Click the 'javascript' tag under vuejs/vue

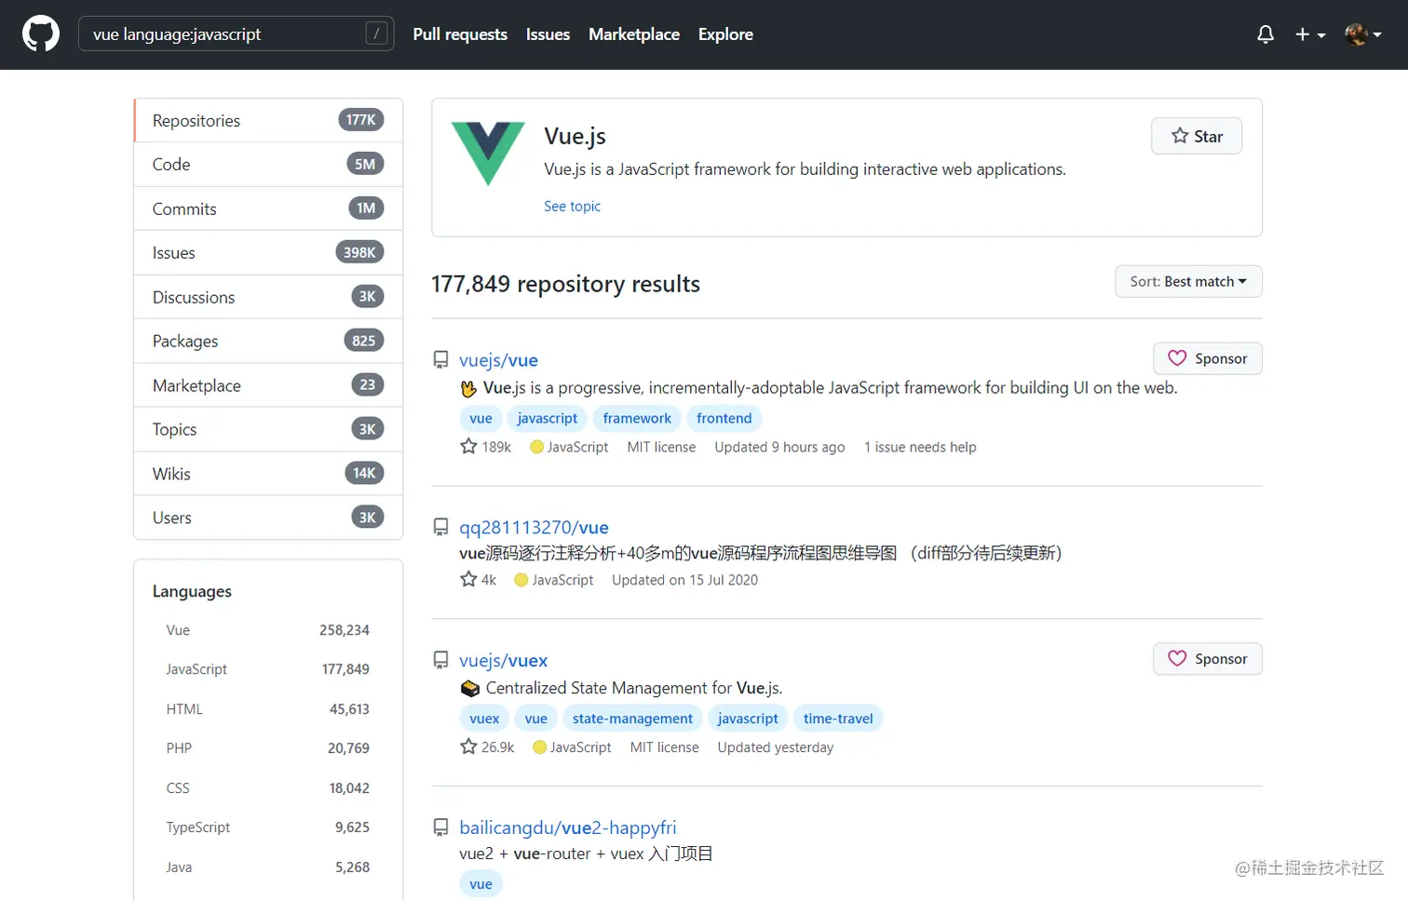548,419
